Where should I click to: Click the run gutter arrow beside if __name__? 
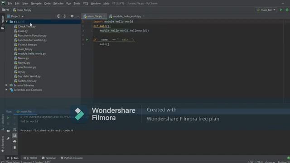pos(87,39)
